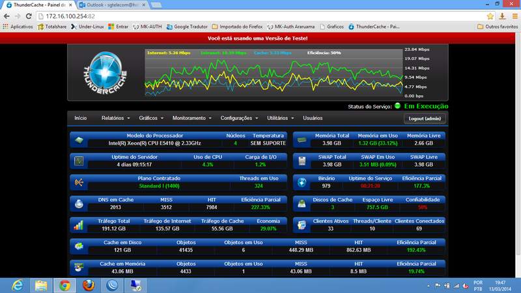Open the Under-Linux bookmark
Viewport: 521px width, 293px height.
point(87,27)
